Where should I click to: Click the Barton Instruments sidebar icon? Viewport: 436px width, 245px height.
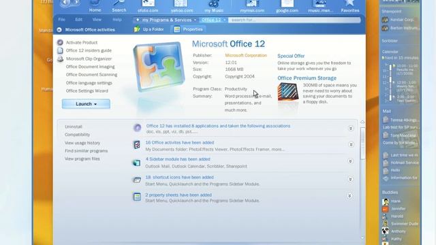(385, 28)
